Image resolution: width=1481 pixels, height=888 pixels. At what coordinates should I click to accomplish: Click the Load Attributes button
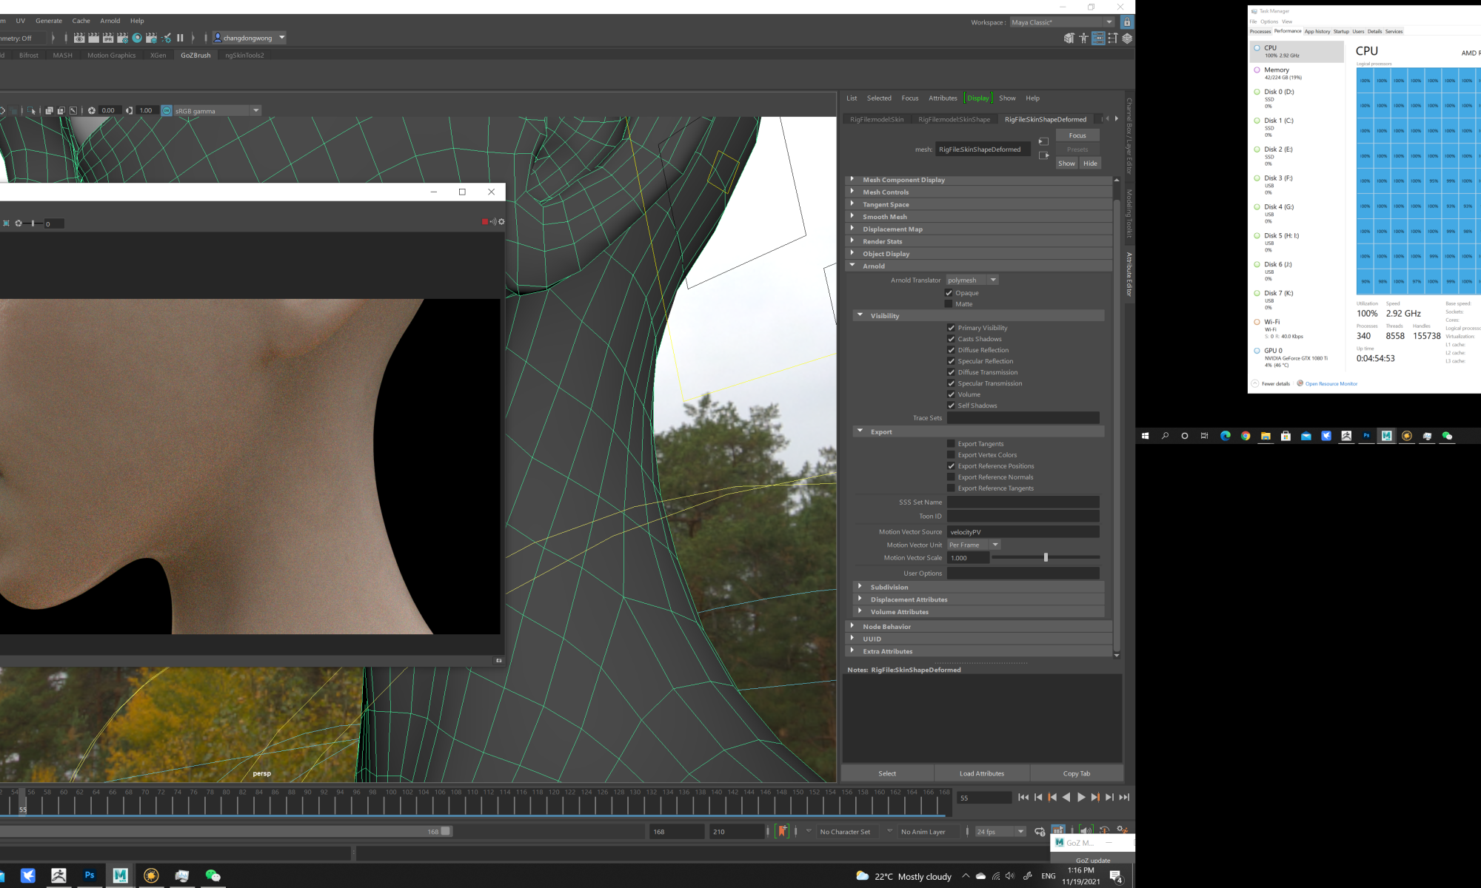pyautogui.click(x=981, y=773)
